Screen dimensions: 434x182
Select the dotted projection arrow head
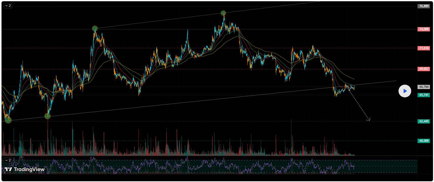tap(369, 119)
